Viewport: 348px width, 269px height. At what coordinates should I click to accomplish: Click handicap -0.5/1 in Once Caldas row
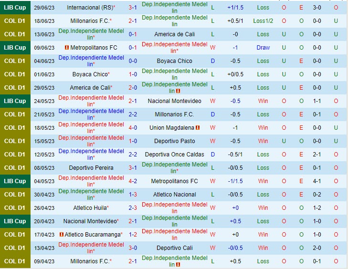(x=235, y=155)
